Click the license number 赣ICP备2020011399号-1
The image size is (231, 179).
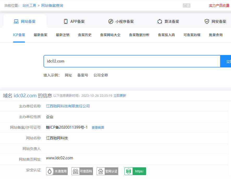click(67, 127)
